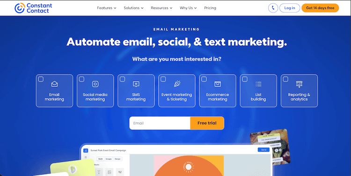Check the Social media marketing checkbox
This screenshot has height=176, width=351.
[x=82, y=79]
